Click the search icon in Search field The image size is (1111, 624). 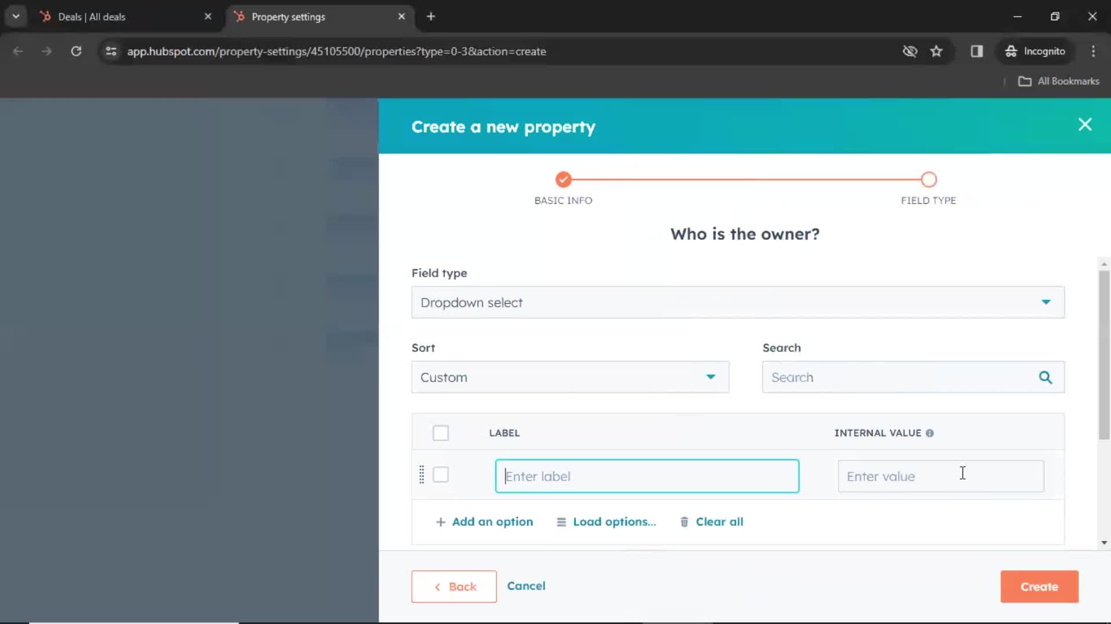(x=1044, y=376)
